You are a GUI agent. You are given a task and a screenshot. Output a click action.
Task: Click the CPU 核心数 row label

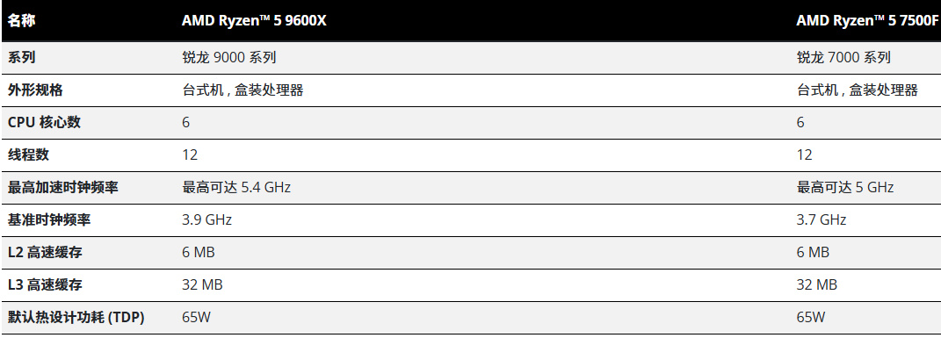click(44, 122)
